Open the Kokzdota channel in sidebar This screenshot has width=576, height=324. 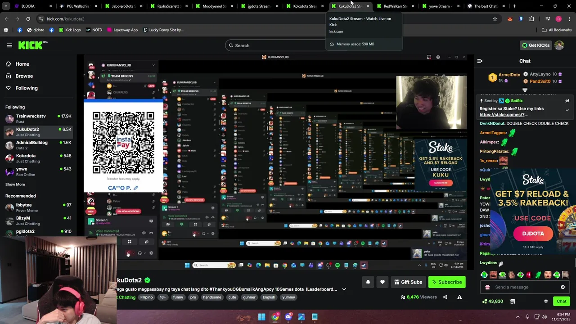point(38,158)
